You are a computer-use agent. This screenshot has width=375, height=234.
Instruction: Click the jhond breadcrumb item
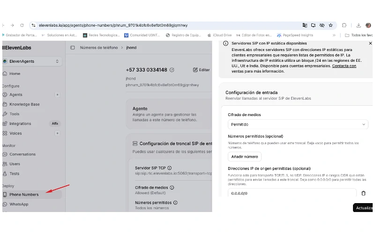pos(131,48)
